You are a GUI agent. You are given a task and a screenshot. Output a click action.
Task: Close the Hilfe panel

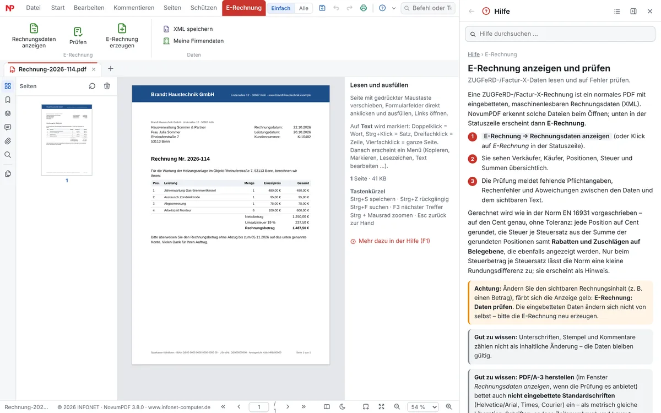(650, 11)
